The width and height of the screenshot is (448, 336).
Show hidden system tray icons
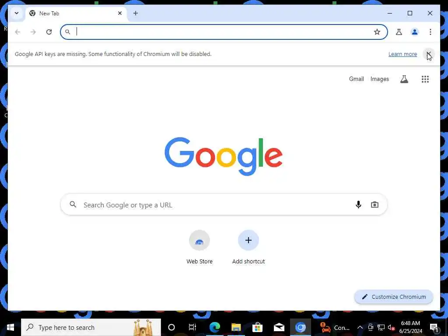point(360,327)
